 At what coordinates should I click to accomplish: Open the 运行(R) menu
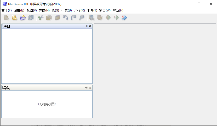click(79, 10)
